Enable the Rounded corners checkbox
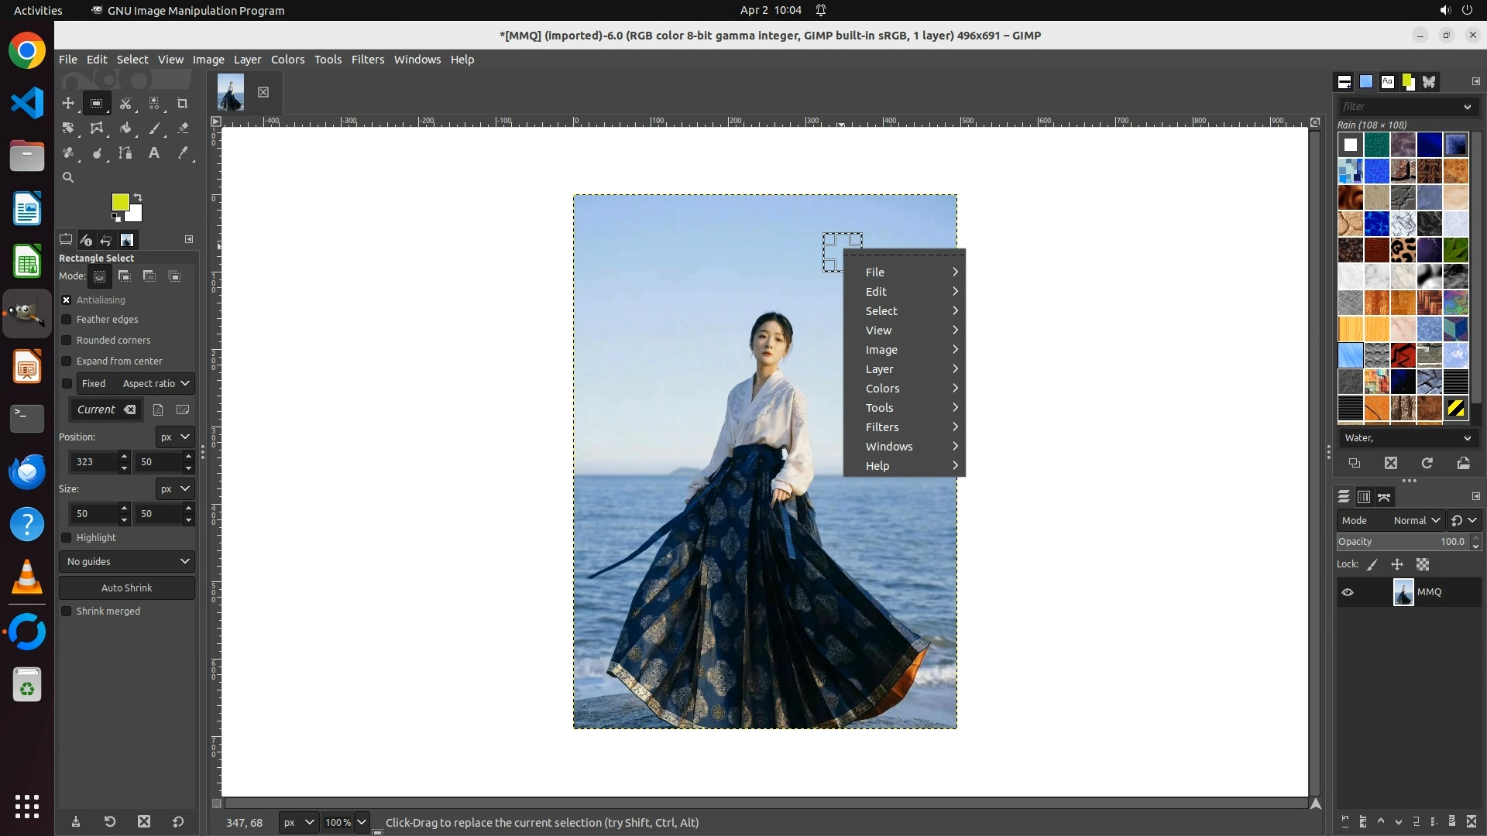 (x=67, y=341)
